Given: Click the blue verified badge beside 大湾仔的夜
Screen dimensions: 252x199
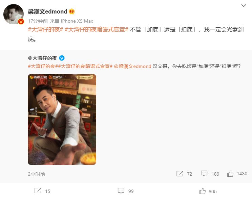Looking at the screenshot, I should 62,58.
